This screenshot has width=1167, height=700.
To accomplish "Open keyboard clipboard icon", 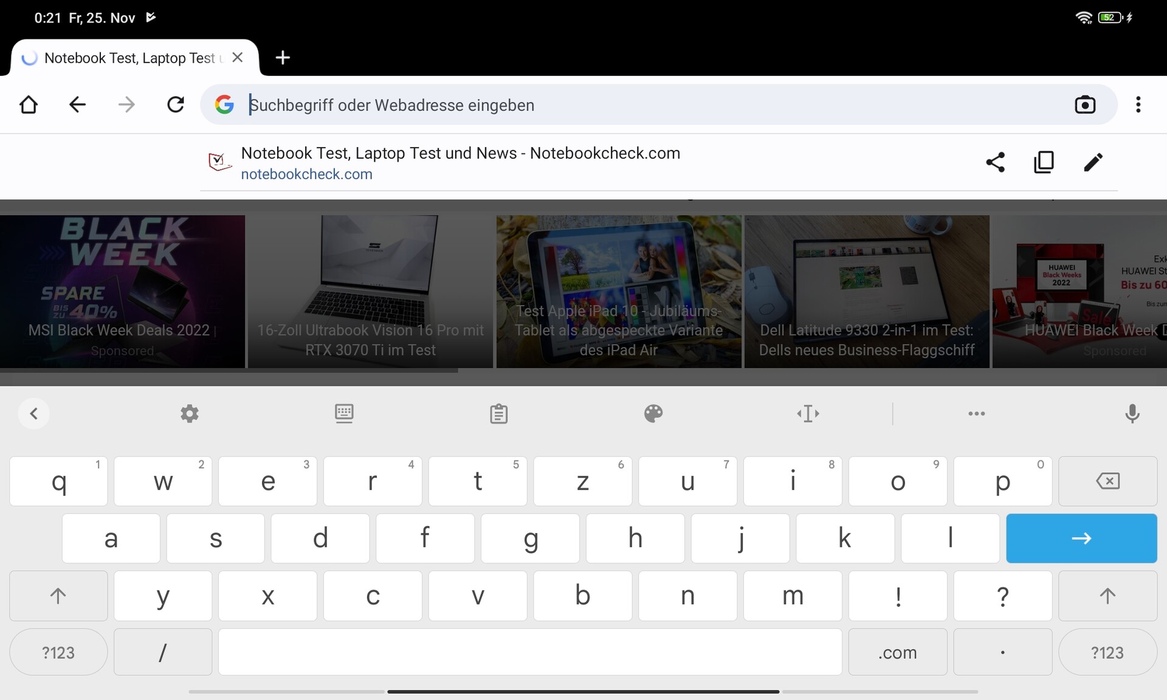I will (498, 414).
